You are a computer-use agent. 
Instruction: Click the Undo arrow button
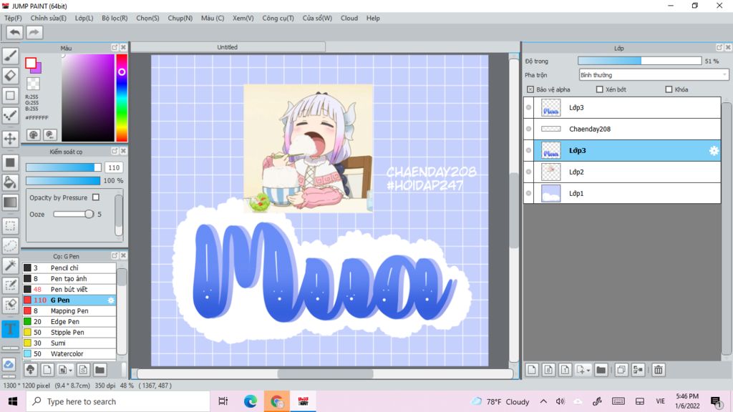coord(15,32)
